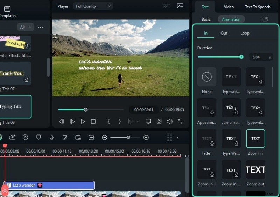Image resolution: width=280 pixels, height=197 pixels.
Task: Click the current timecode 00:00:08:01
Action: click(144, 110)
